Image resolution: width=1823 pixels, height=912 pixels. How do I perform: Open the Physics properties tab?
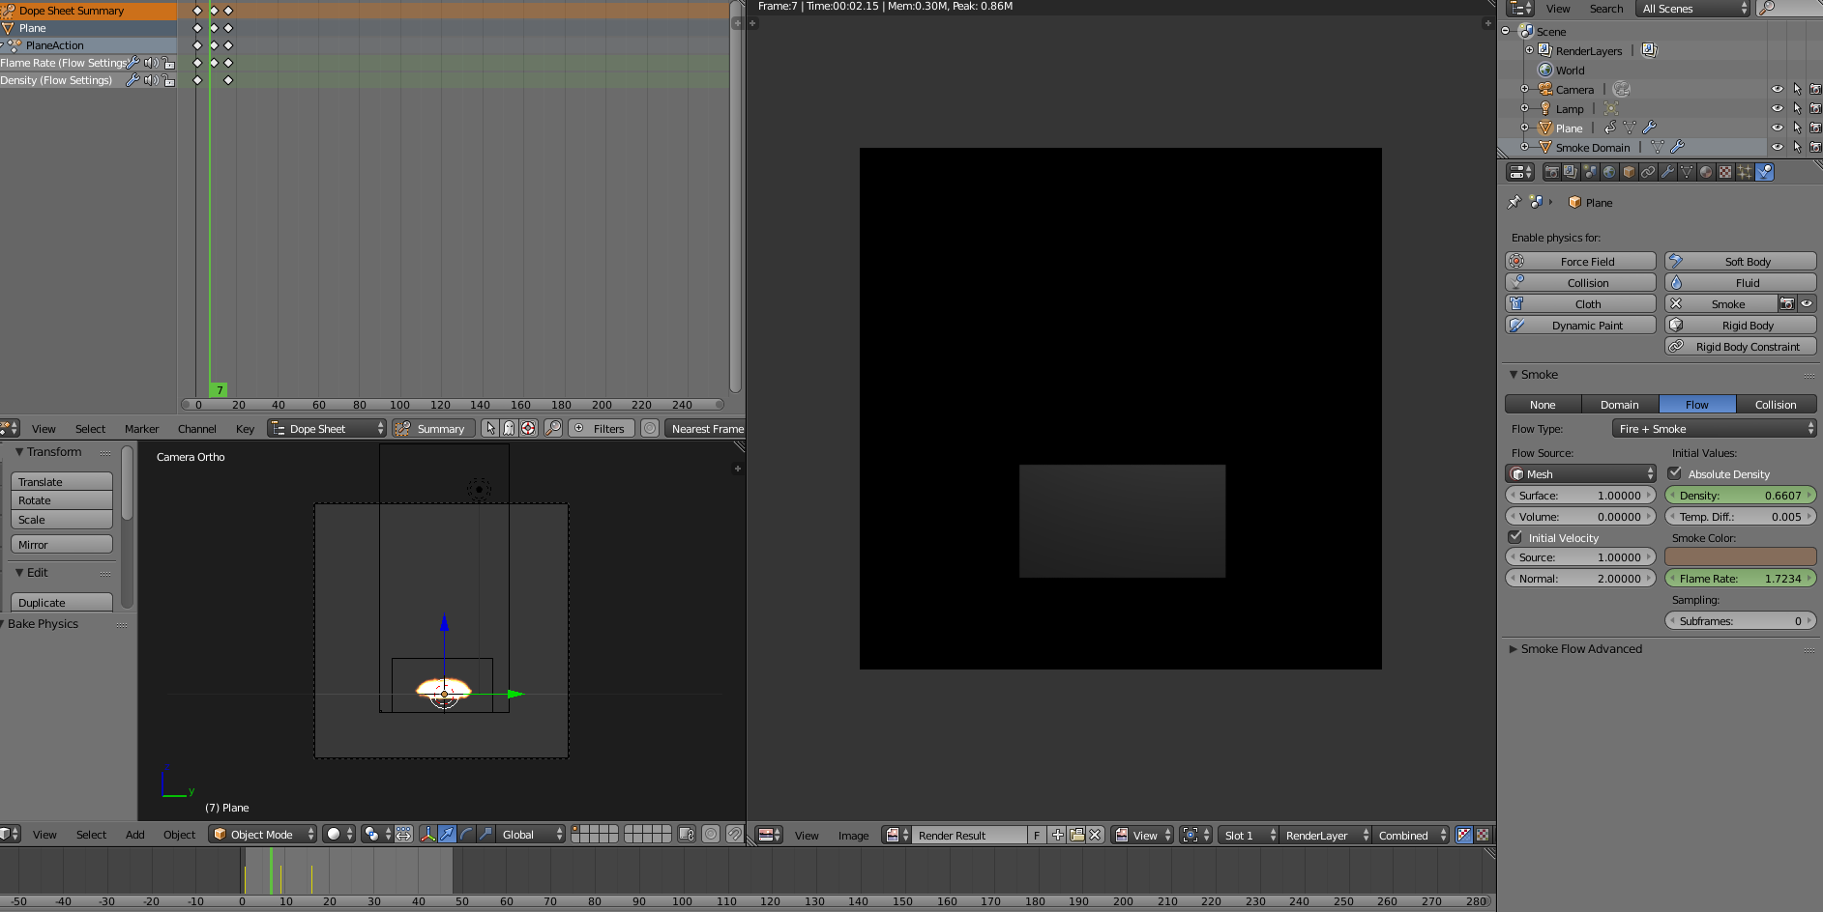tap(1765, 172)
